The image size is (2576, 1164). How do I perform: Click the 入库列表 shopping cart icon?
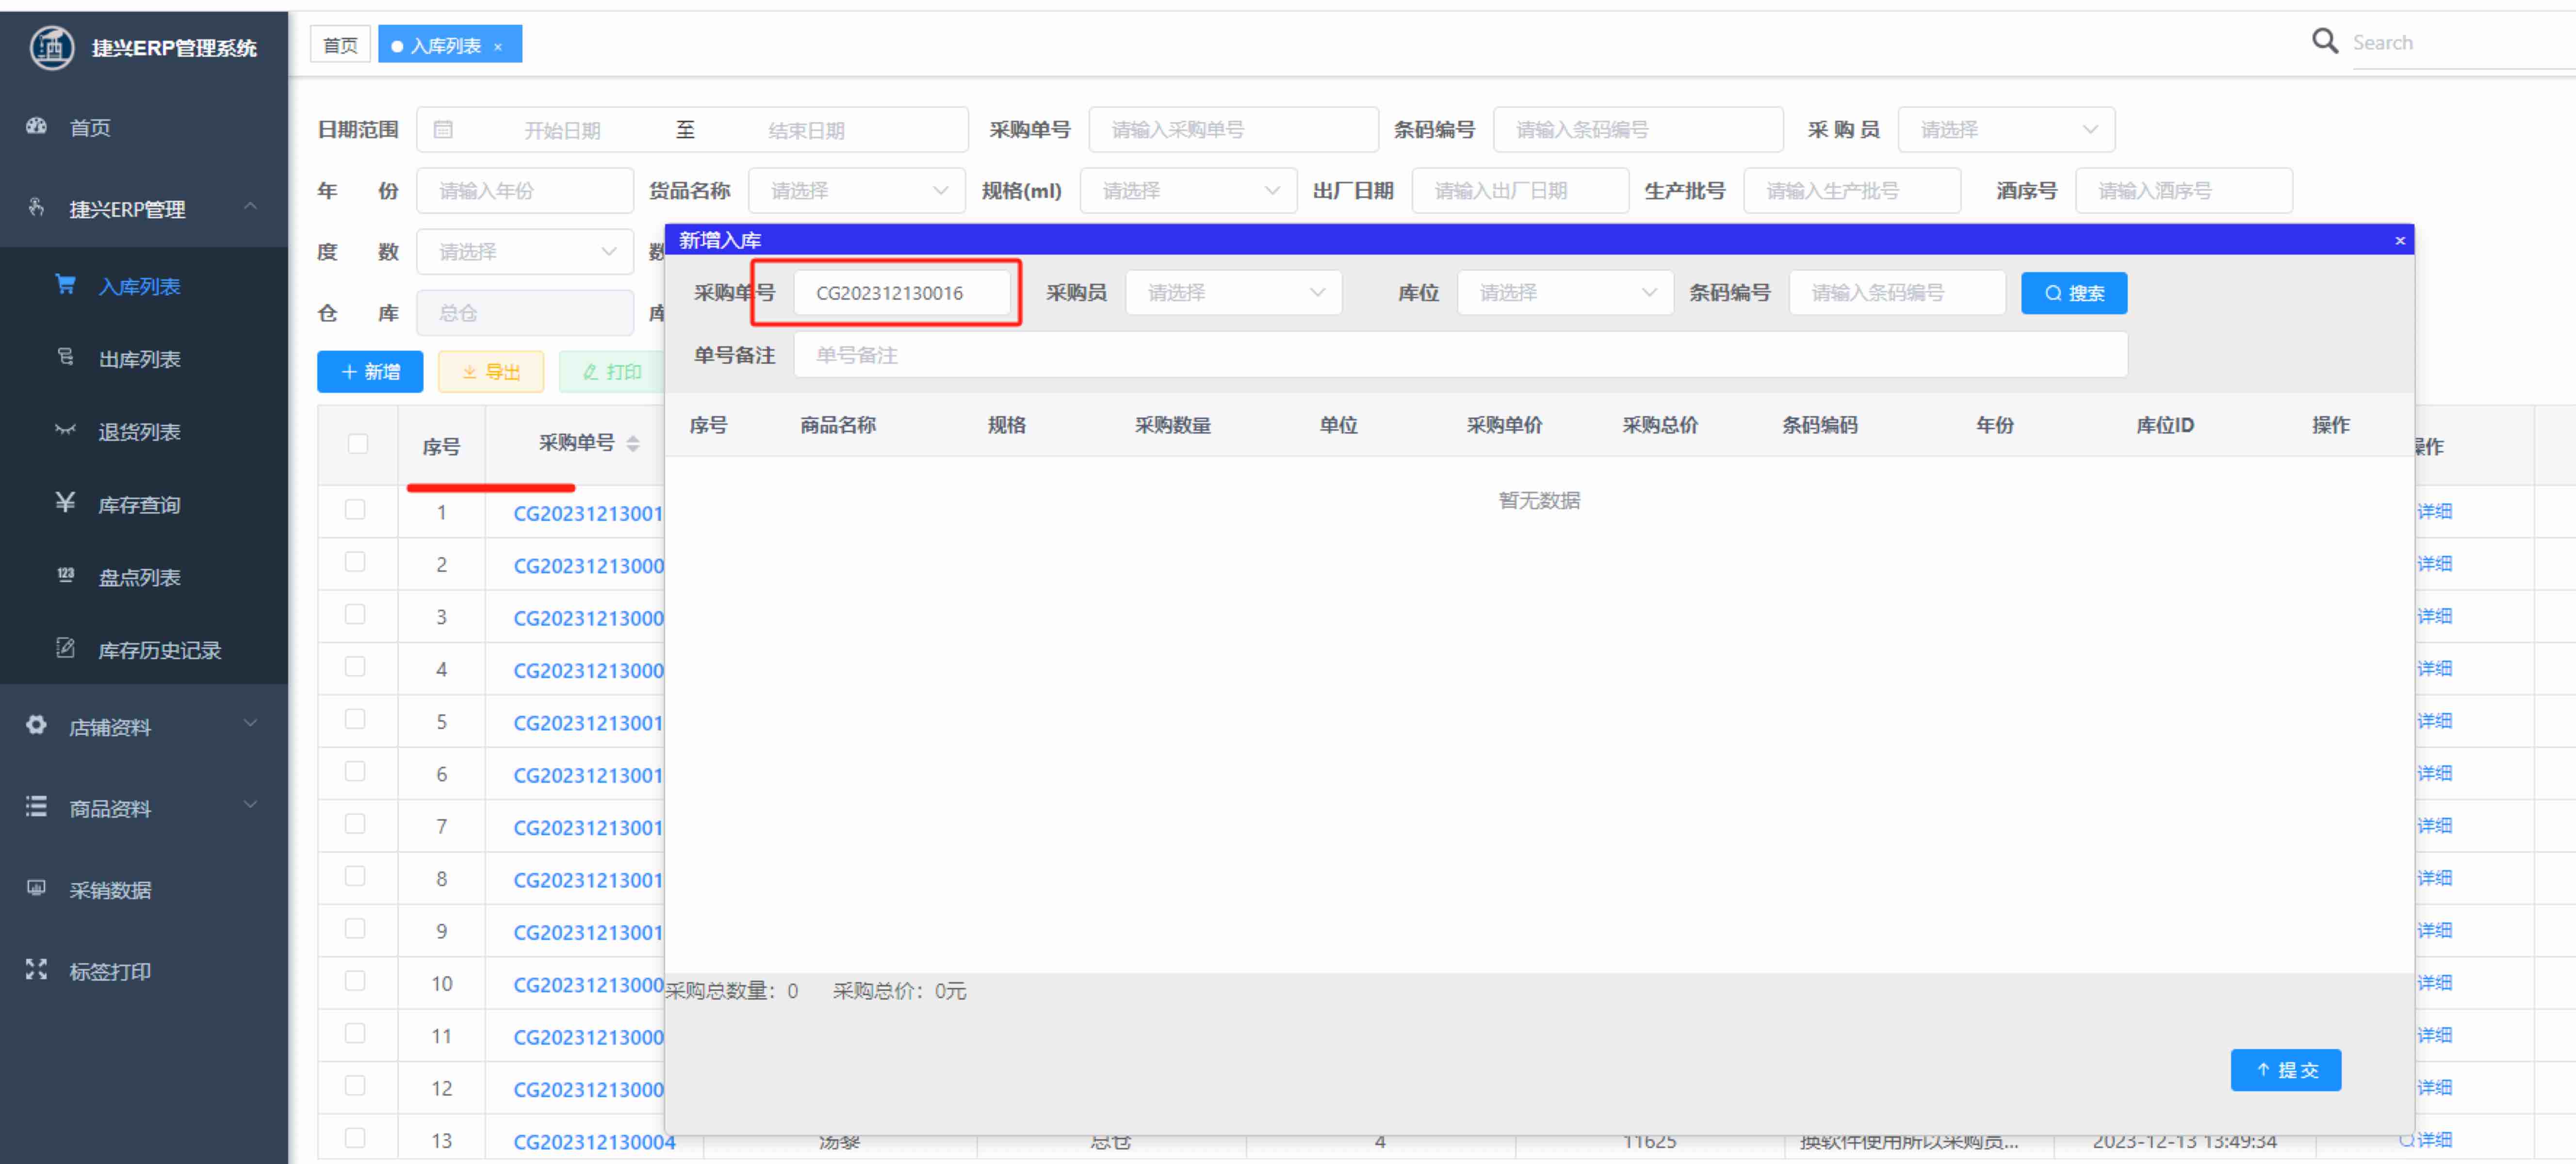65,285
